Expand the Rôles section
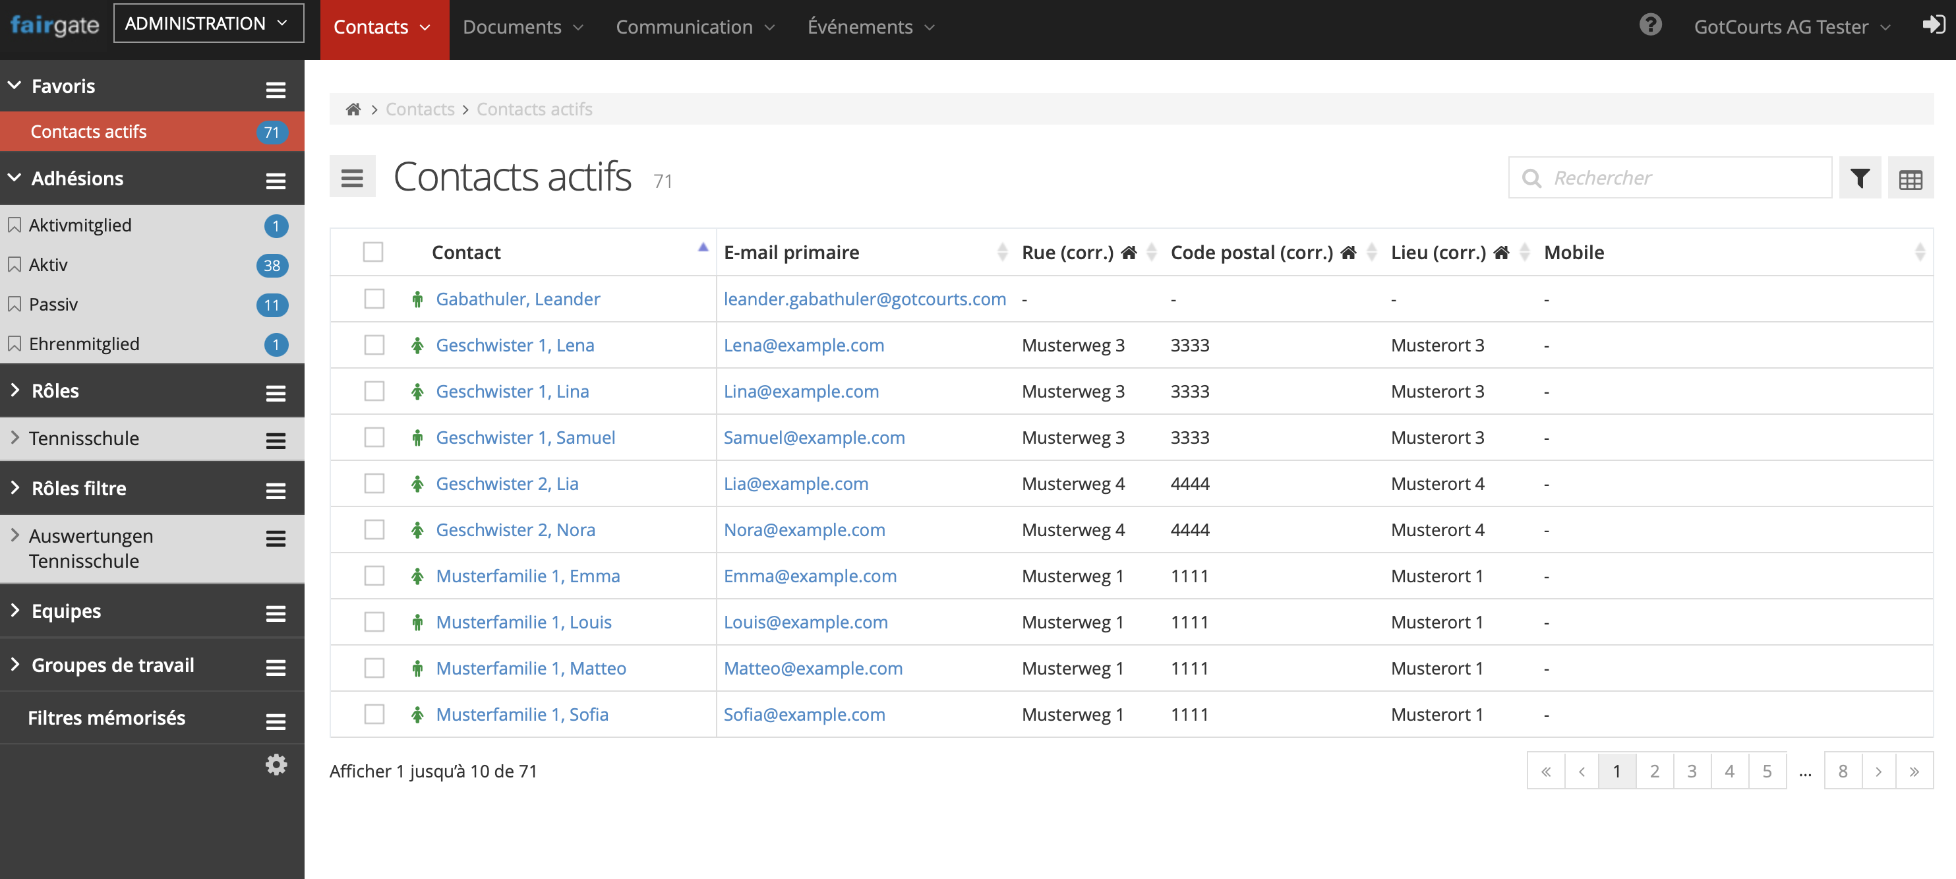Screen dimensions: 1956x879 tap(14, 390)
